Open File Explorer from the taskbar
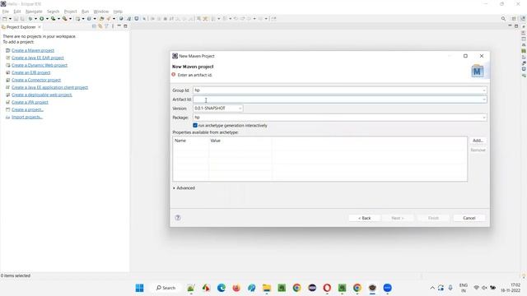The width and height of the screenshot is (527, 296). click(x=267, y=288)
